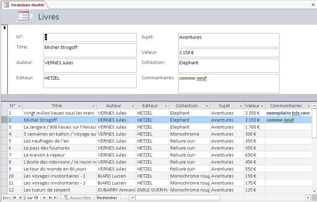
Task: Click the N° field in the form
Action: coord(90,38)
